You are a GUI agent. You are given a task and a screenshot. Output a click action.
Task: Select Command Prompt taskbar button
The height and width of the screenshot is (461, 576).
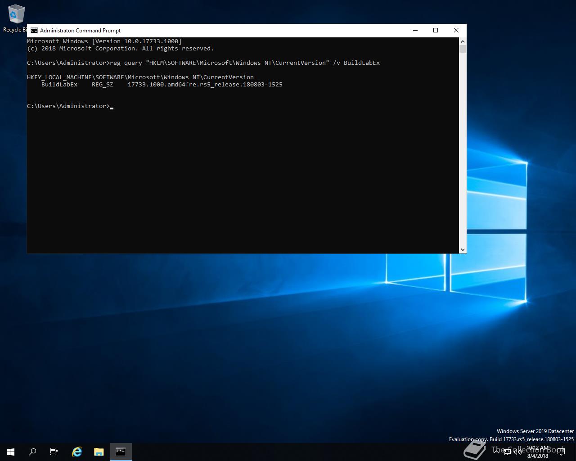point(121,452)
